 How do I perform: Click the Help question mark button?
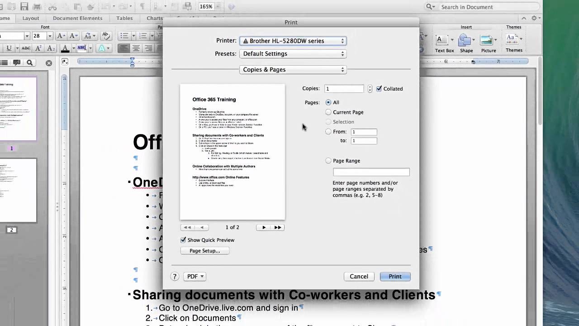[x=175, y=276]
